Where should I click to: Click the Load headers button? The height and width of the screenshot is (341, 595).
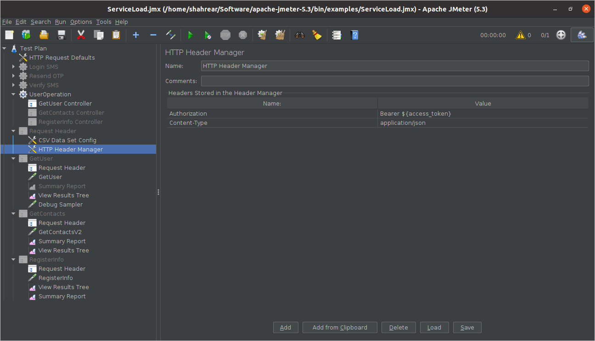pos(434,327)
